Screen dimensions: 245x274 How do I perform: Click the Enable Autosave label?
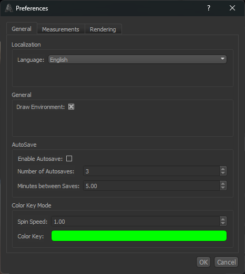(x=40, y=159)
